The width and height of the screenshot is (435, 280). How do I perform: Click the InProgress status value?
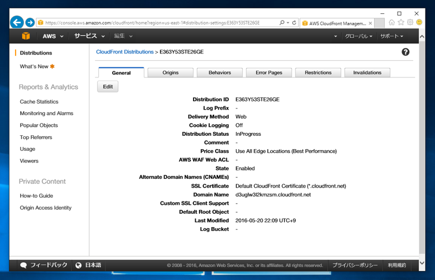pos(248,134)
